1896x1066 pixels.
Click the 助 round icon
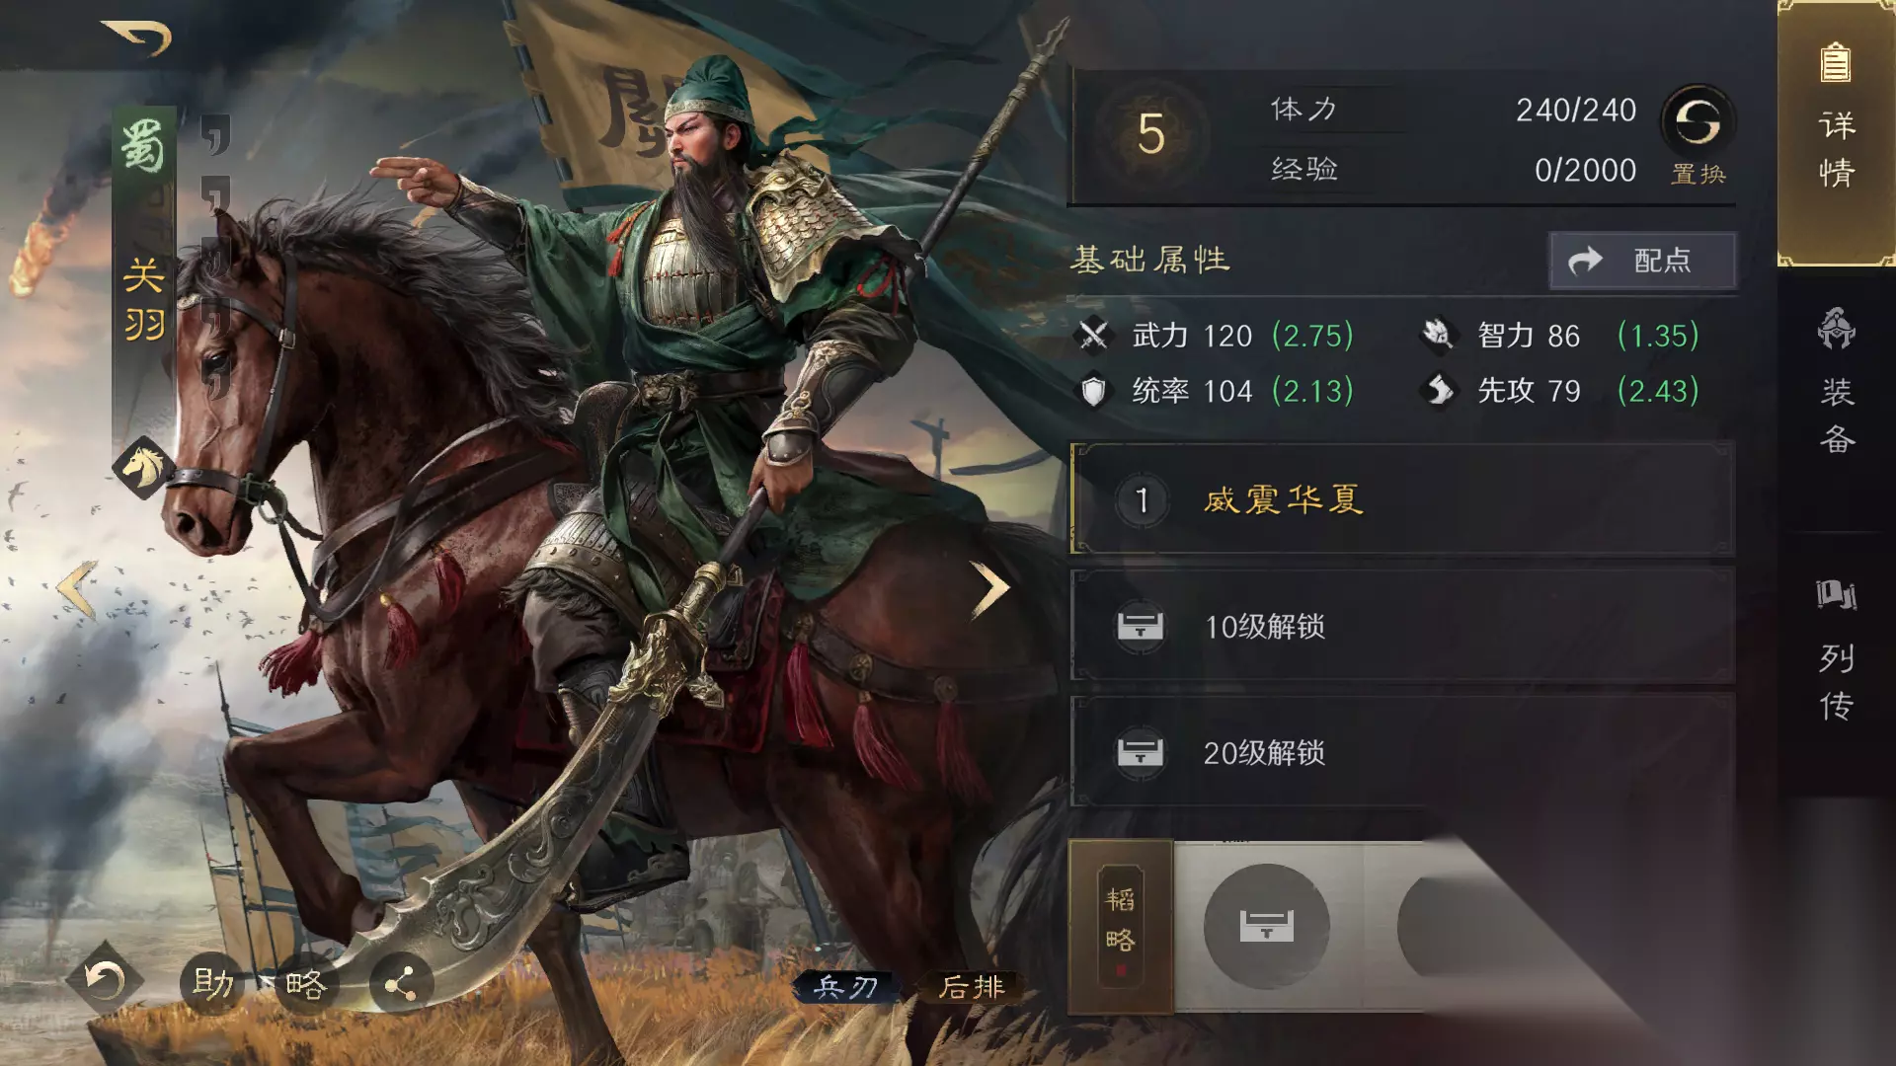[212, 983]
